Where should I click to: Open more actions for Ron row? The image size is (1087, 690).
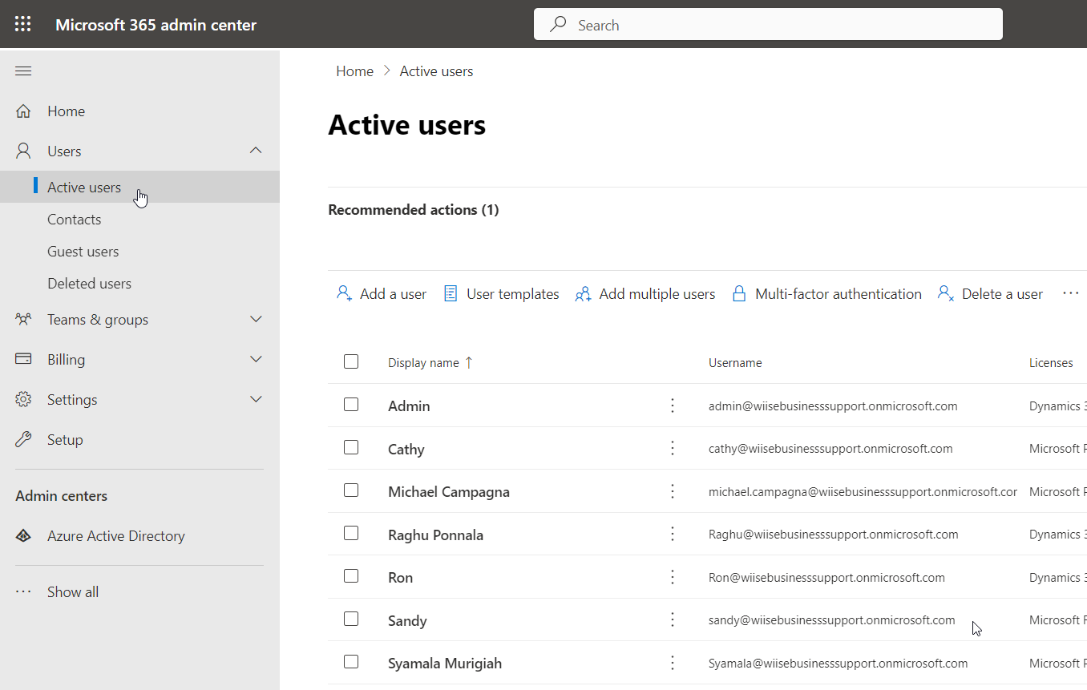coord(673,577)
